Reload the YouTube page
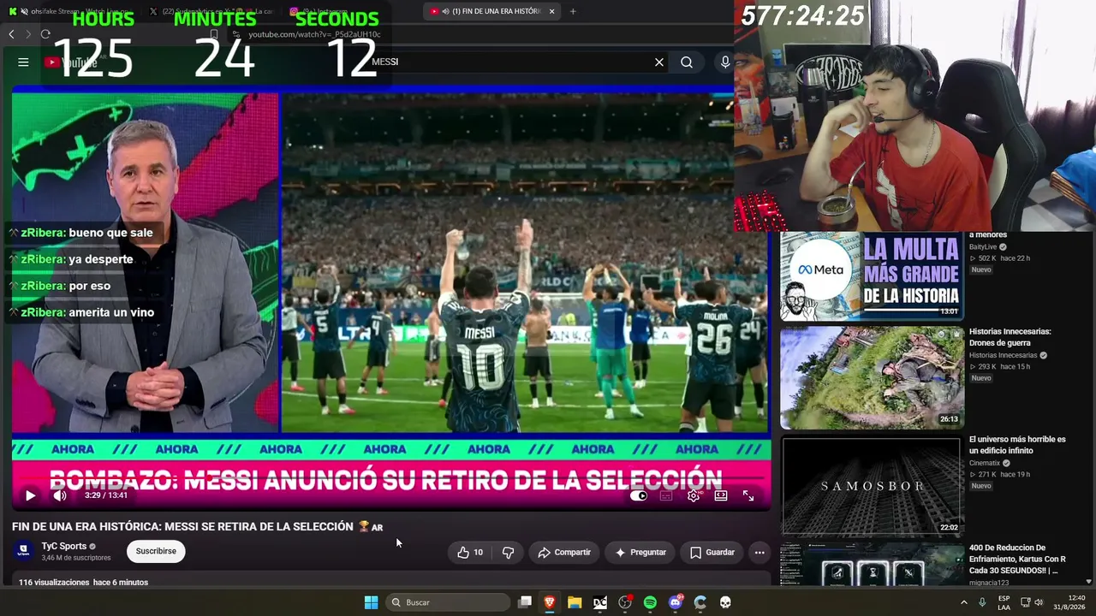This screenshot has height=616, width=1096. coord(45,34)
